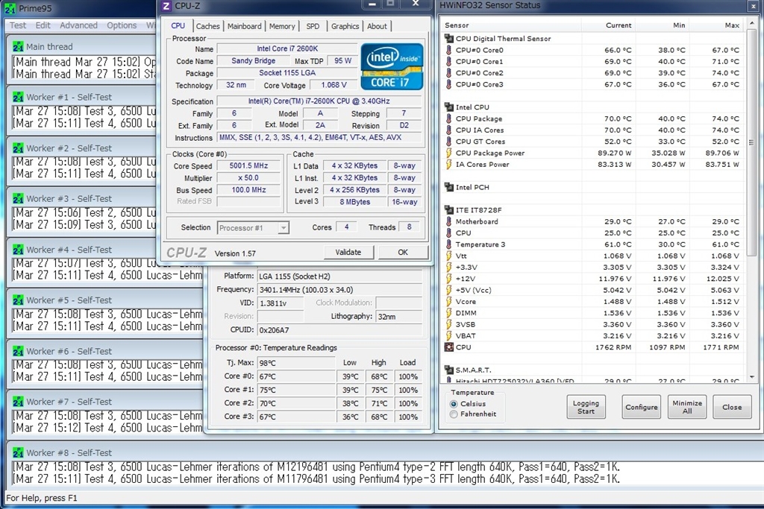
Task: Click the Core Voltage field showing 1.068 V
Action: point(334,85)
